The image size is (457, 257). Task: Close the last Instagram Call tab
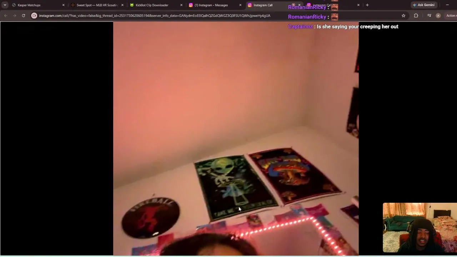coord(358,5)
